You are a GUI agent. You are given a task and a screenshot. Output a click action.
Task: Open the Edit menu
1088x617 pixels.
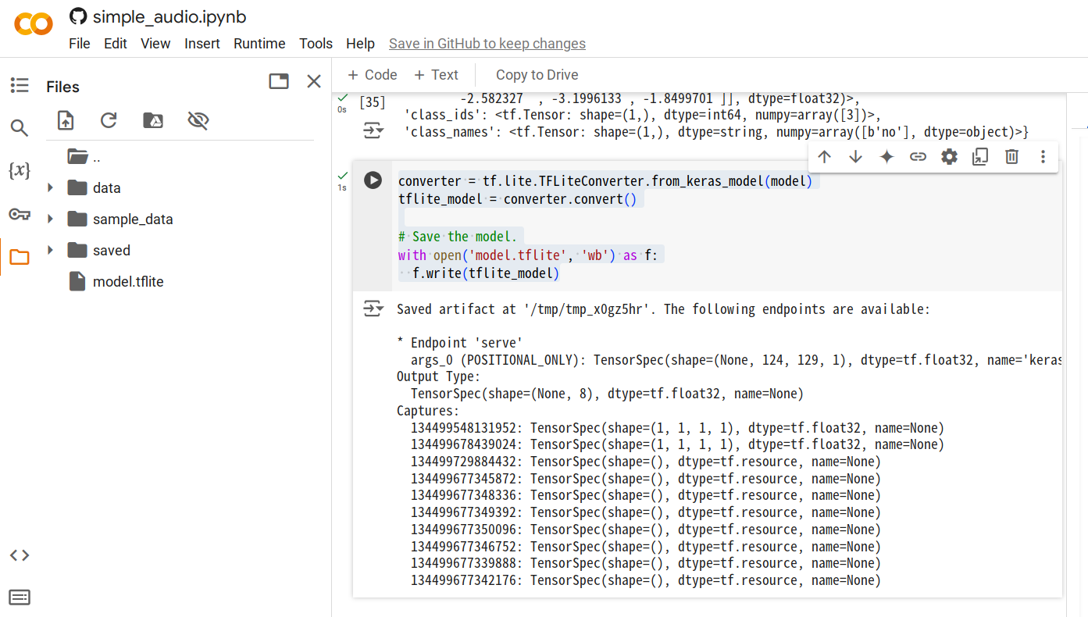click(x=116, y=44)
